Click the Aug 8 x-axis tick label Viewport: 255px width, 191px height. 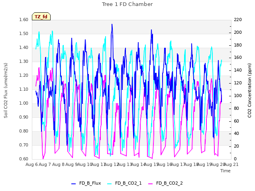pyautogui.click(x=58, y=164)
